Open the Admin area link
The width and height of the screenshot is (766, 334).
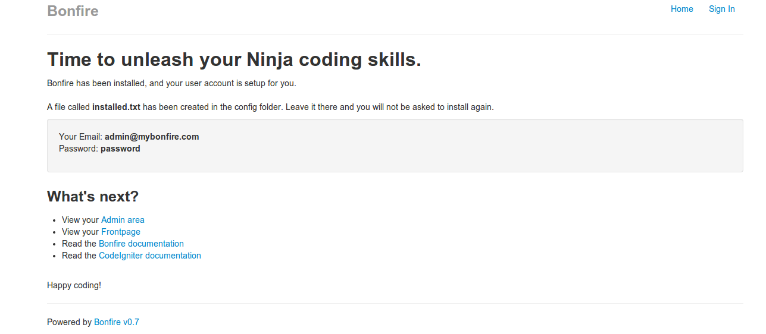123,220
